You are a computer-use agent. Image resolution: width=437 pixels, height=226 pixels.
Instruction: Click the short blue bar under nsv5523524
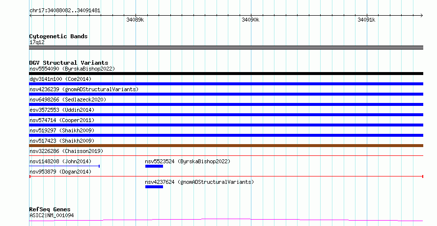point(154,166)
